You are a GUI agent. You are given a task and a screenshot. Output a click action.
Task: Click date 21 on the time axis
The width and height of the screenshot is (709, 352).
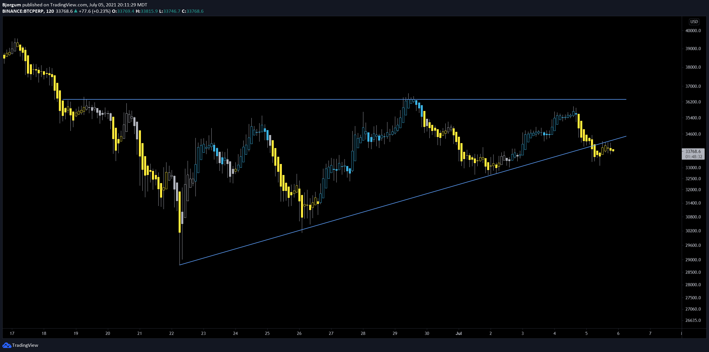coord(140,333)
